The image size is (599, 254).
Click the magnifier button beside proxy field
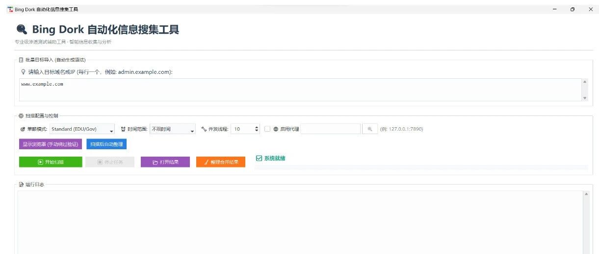click(x=370, y=129)
